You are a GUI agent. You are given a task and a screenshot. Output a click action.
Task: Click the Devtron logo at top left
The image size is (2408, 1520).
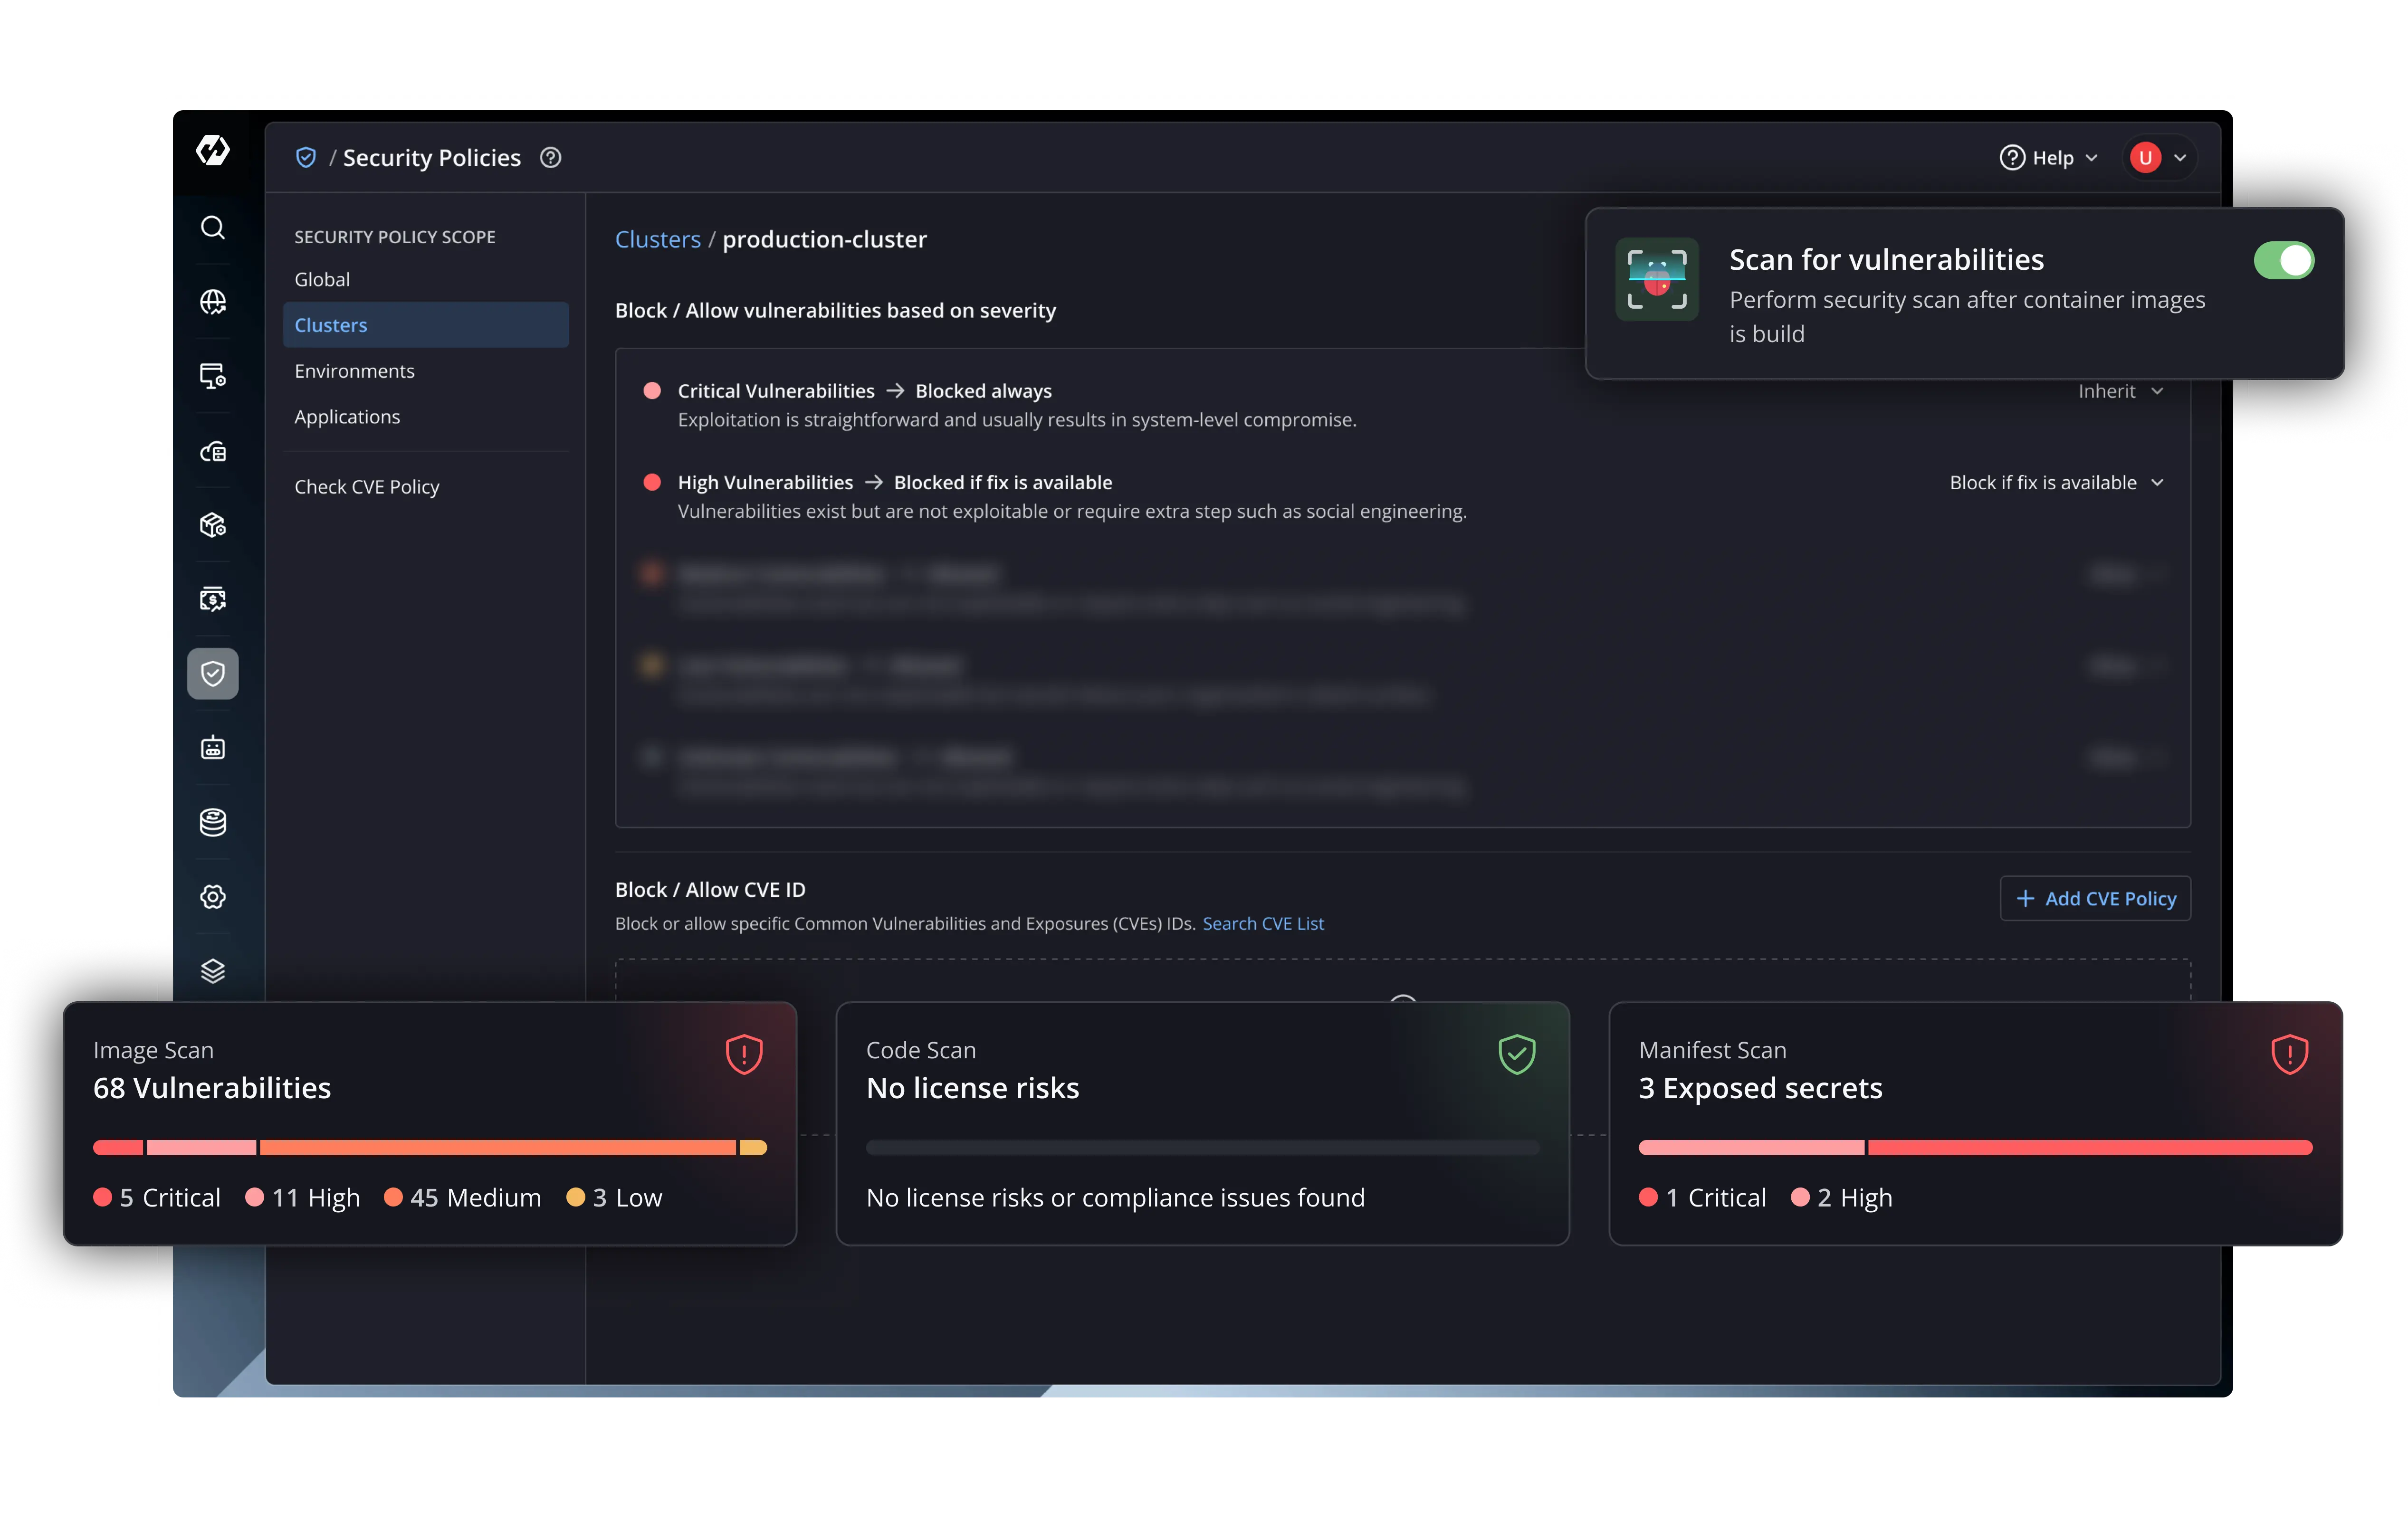pyautogui.click(x=212, y=150)
